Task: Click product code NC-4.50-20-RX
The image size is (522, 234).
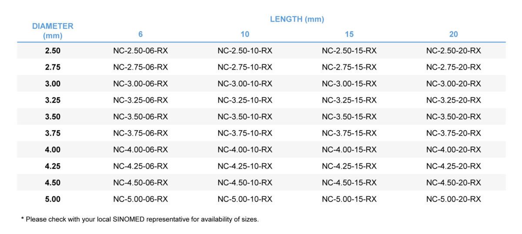Action: [x=454, y=183]
